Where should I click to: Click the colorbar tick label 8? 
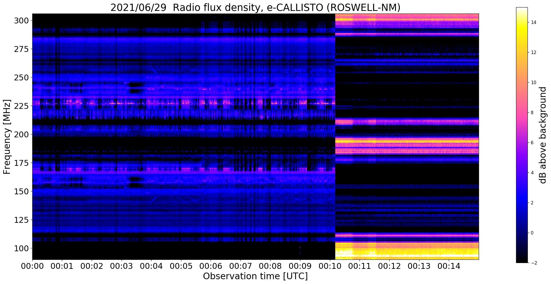click(532, 113)
